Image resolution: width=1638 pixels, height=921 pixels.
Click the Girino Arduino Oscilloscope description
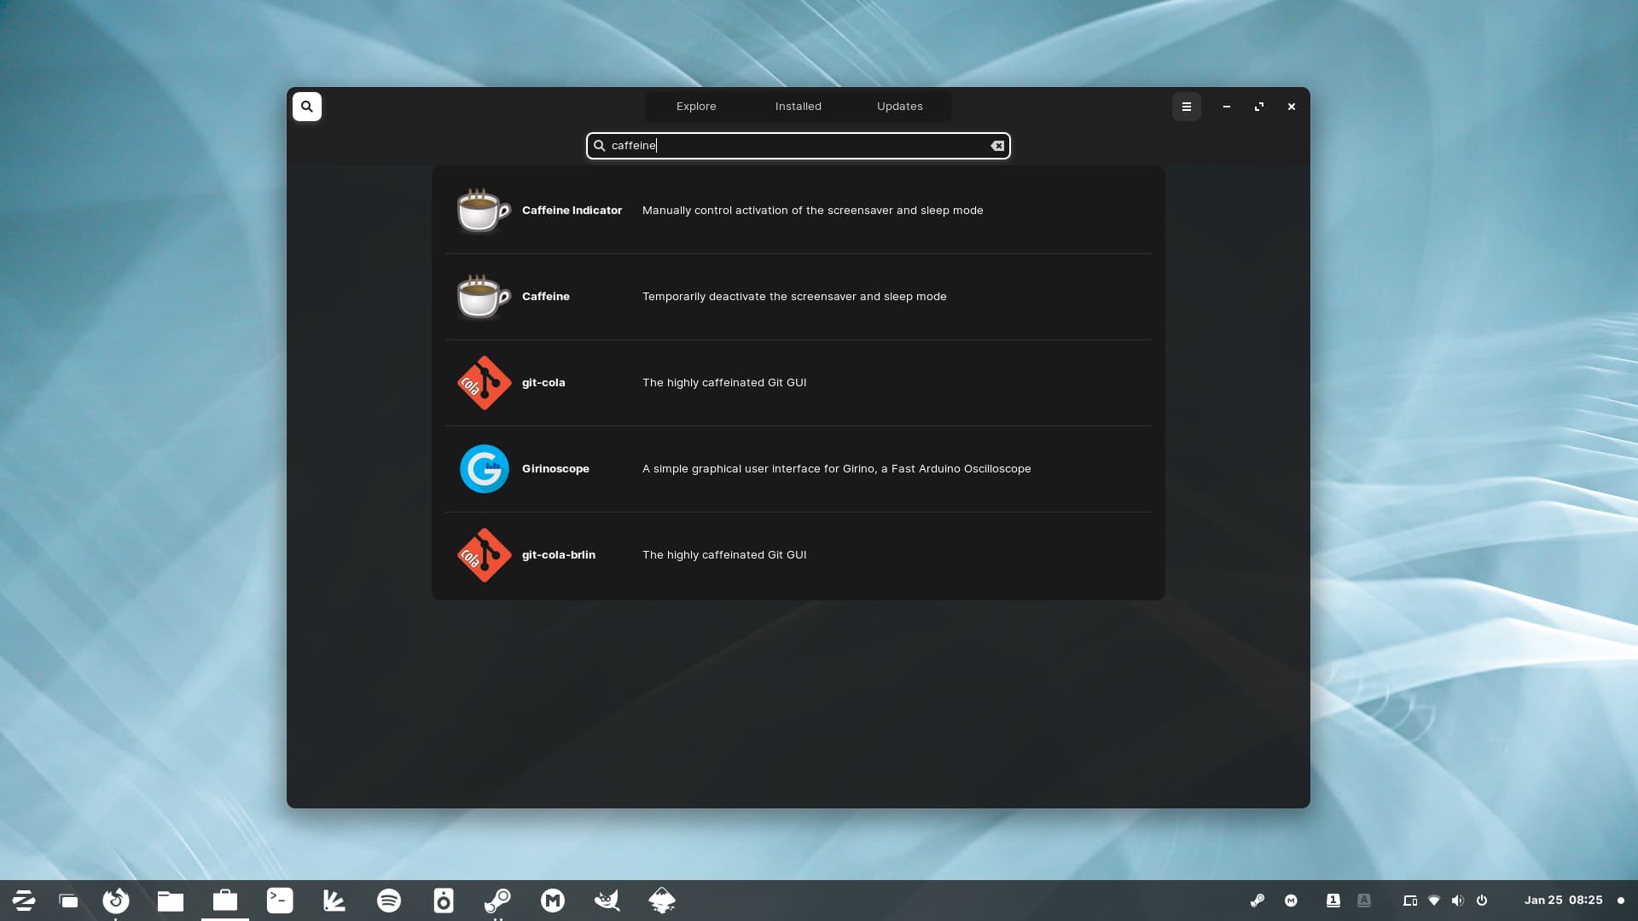(837, 469)
